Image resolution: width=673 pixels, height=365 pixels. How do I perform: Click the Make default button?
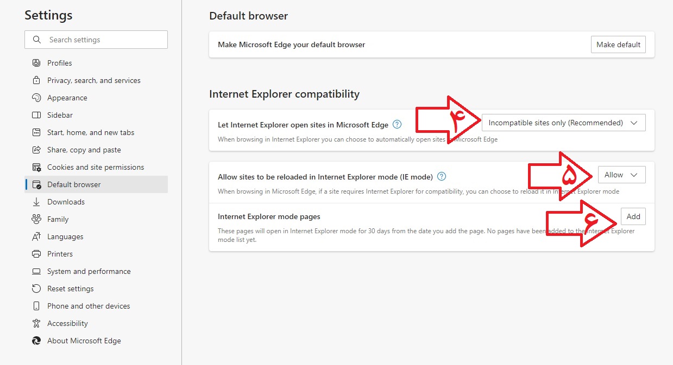(x=618, y=44)
